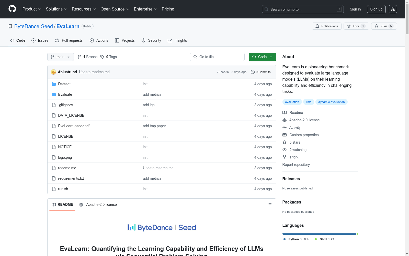Screen dimensions: 409x256
Task: Click the star icon beside 5 stars
Action: [x=285, y=142]
